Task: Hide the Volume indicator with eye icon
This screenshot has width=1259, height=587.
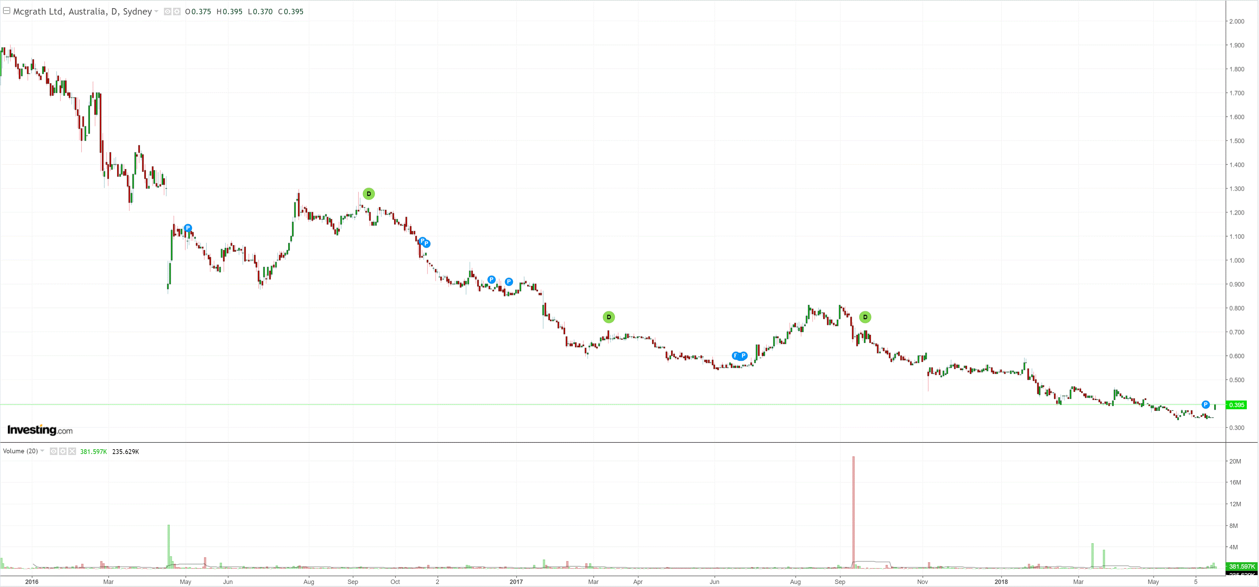Action: point(54,451)
